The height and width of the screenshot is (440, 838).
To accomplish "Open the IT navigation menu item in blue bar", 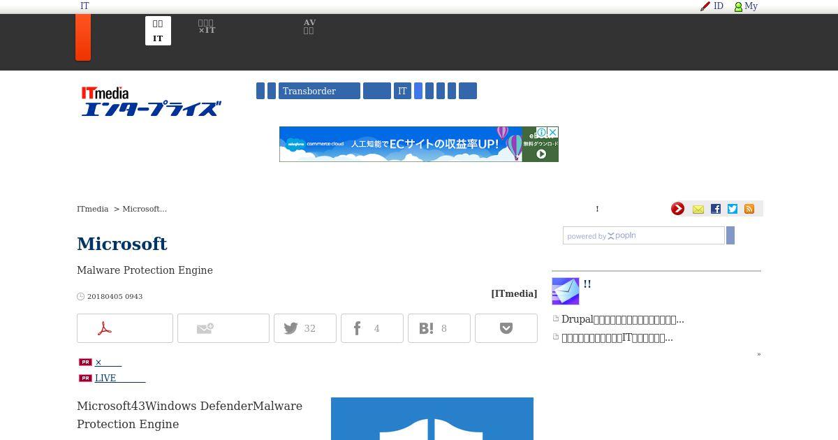I will 402,91.
